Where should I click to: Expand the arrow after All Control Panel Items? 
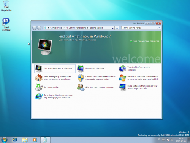88,28
